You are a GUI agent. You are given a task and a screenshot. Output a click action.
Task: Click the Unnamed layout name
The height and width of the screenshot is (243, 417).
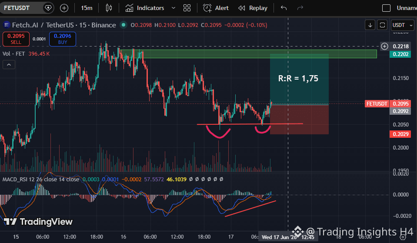(x=407, y=8)
